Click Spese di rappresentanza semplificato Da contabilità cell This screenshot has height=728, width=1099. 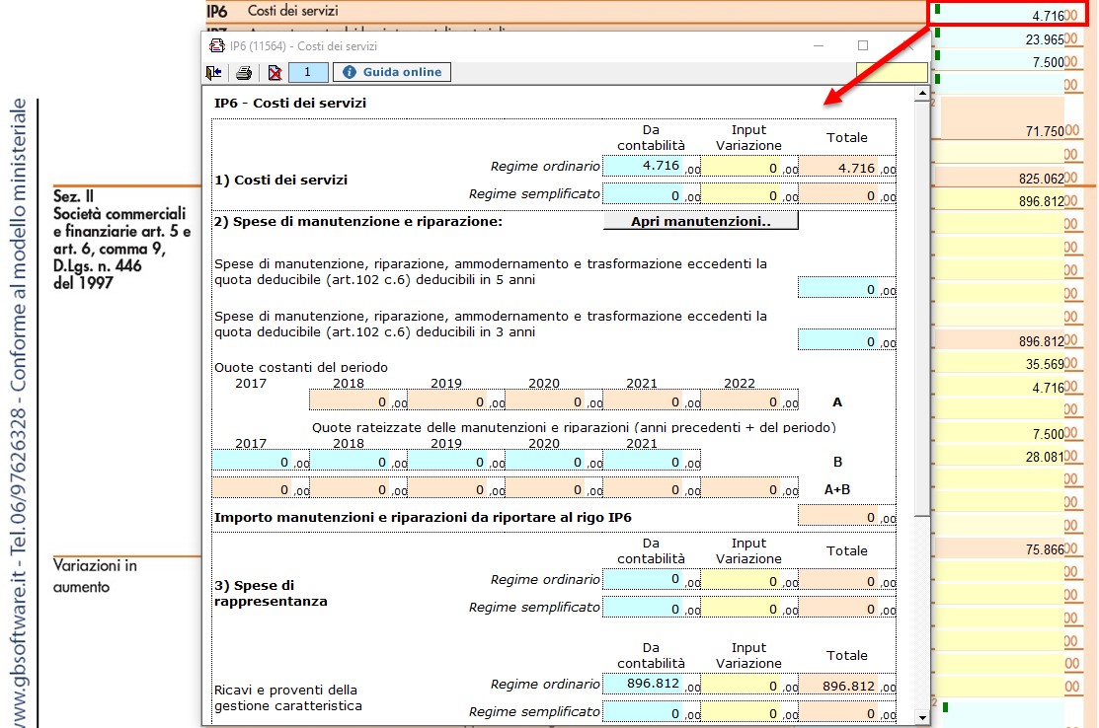pyautogui.click(x=651, y=608)
